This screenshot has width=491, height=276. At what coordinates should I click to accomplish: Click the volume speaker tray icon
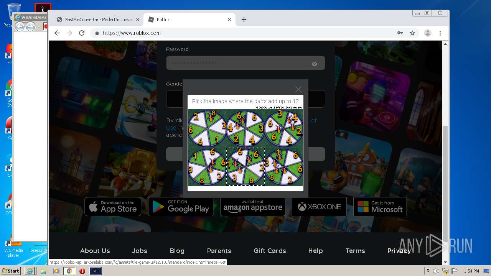[436, 271]
